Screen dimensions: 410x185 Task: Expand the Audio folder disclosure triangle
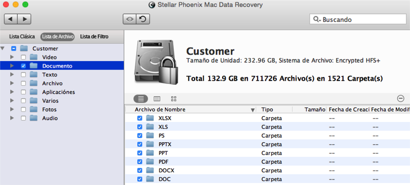pyautogui.click(x=12, y=118)
